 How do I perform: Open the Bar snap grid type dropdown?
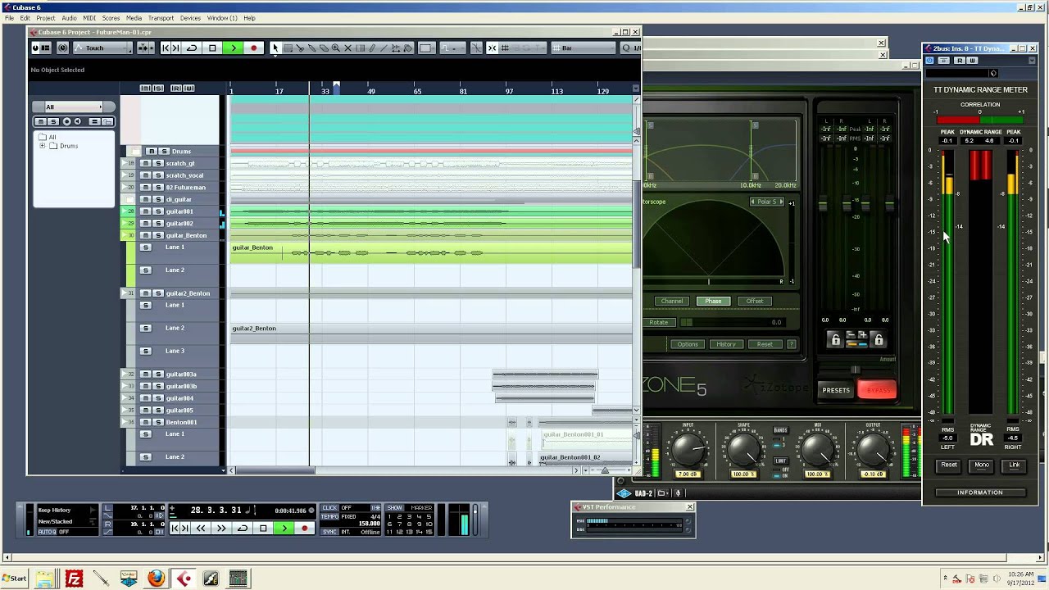[584, 48]
